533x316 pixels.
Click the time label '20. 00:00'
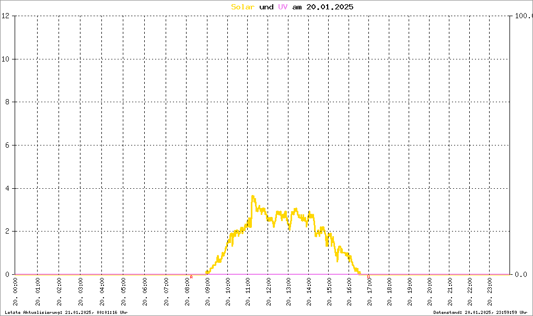(x=15, y=292)
